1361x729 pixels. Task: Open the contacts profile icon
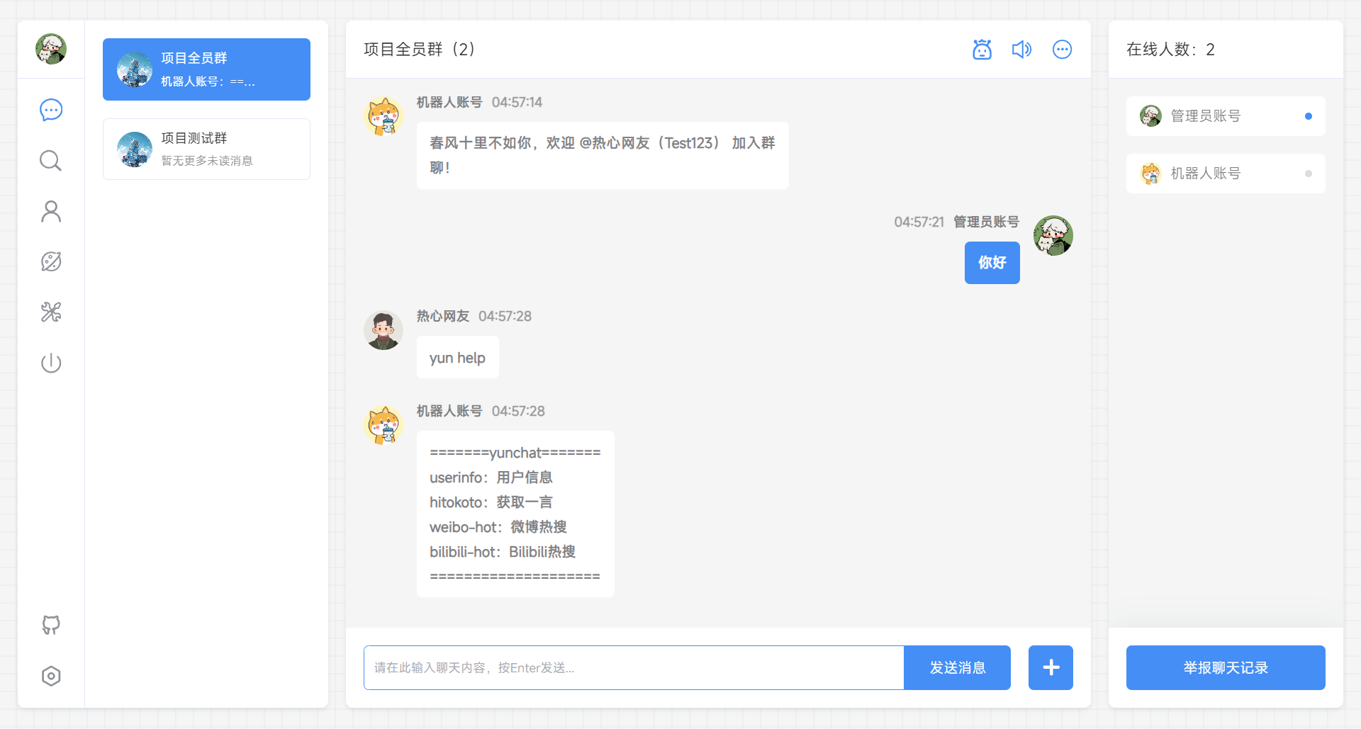coord(50,211)
